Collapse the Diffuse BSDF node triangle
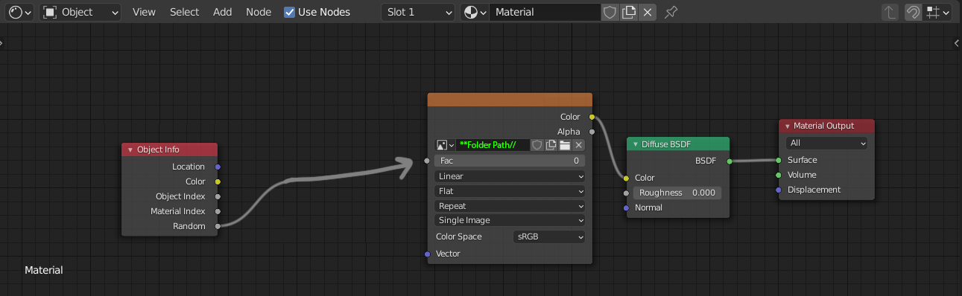The height and width of the screenshot is (296, 962). coord(636,144)
